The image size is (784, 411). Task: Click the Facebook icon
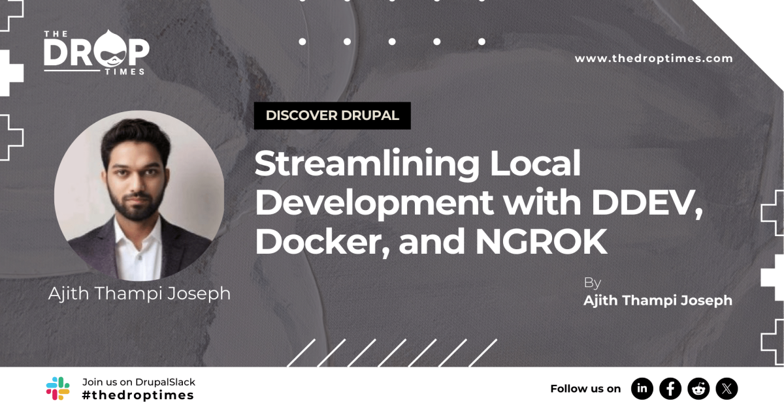coord(670,388)
